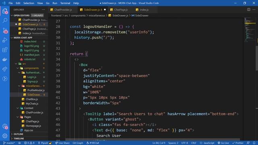Viewport: 258px width, 145px height.
Task: Open MyChats.js in file tree
Action: [32, 104]
